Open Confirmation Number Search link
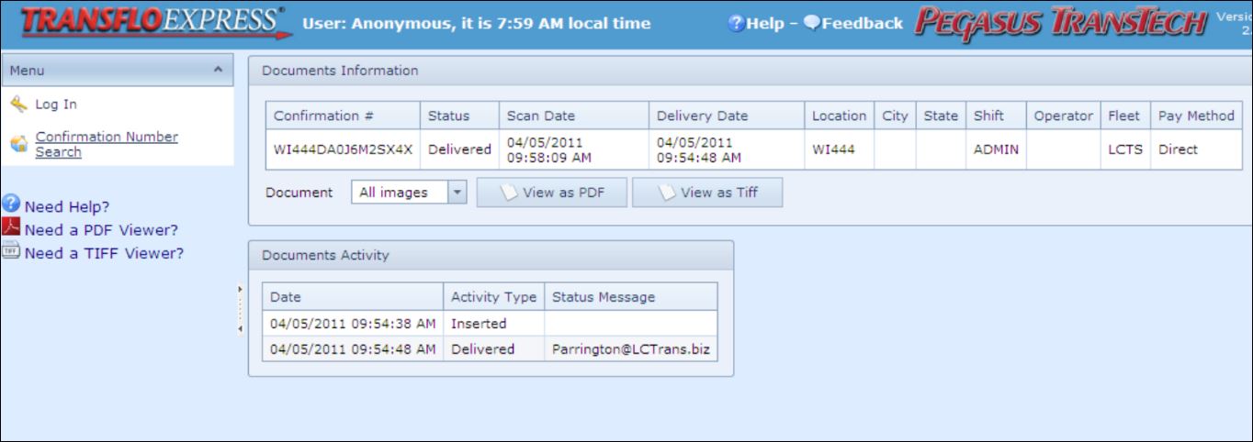 107,144
